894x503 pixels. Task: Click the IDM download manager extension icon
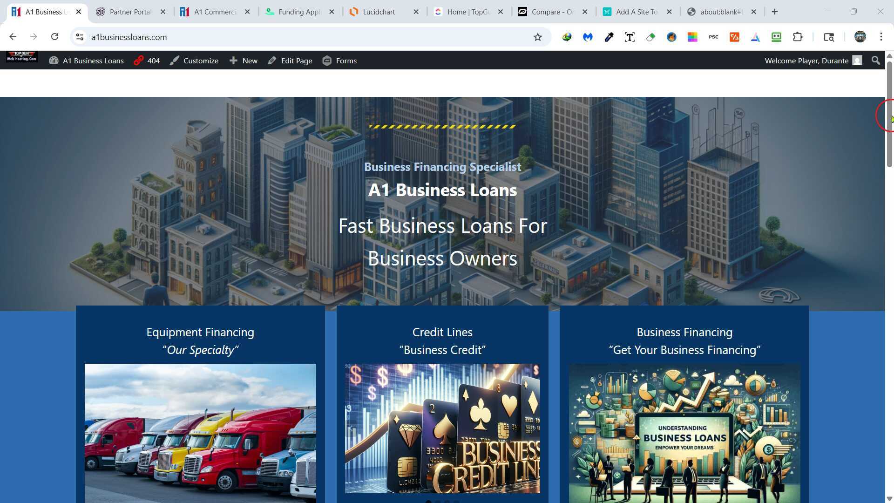click(x=567, y=37)
